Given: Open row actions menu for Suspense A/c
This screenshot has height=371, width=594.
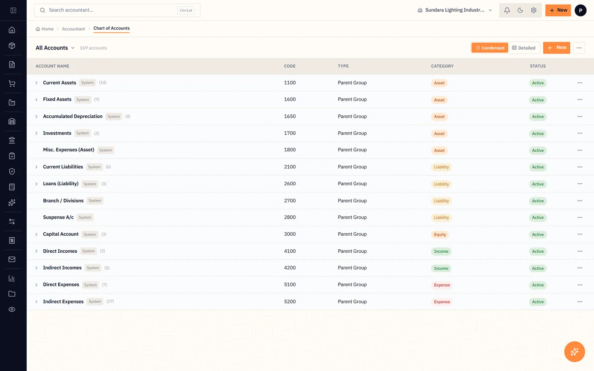Looking at the screenshot, I should 580,218.
